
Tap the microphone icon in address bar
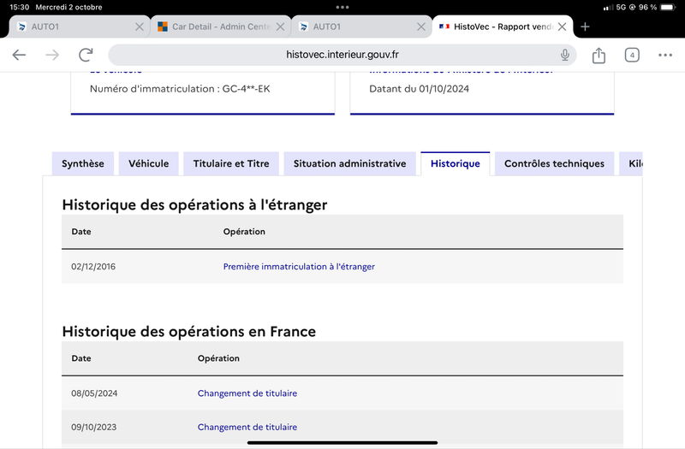[x=565, y=55]
